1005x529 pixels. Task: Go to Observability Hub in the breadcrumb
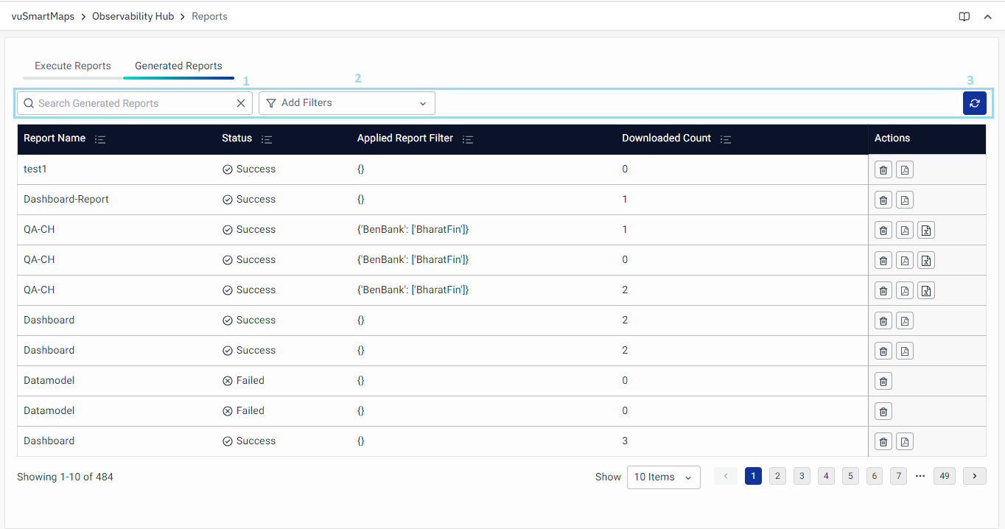pos(133,16)
